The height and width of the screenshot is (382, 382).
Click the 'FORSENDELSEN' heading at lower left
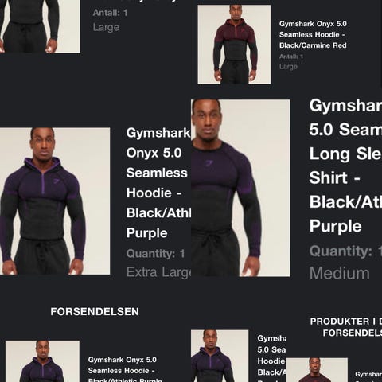(x=95, y=312)
